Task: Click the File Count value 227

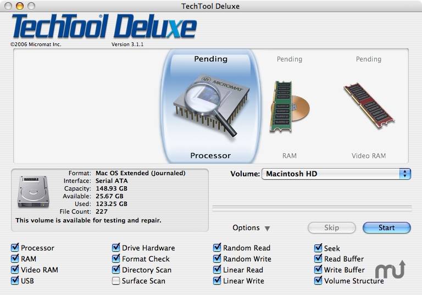Action: tap(102, 211)
